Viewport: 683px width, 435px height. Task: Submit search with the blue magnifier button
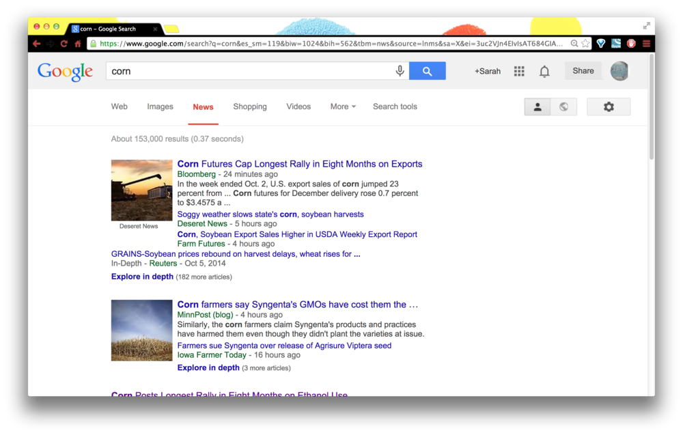(x=428, y=71)
